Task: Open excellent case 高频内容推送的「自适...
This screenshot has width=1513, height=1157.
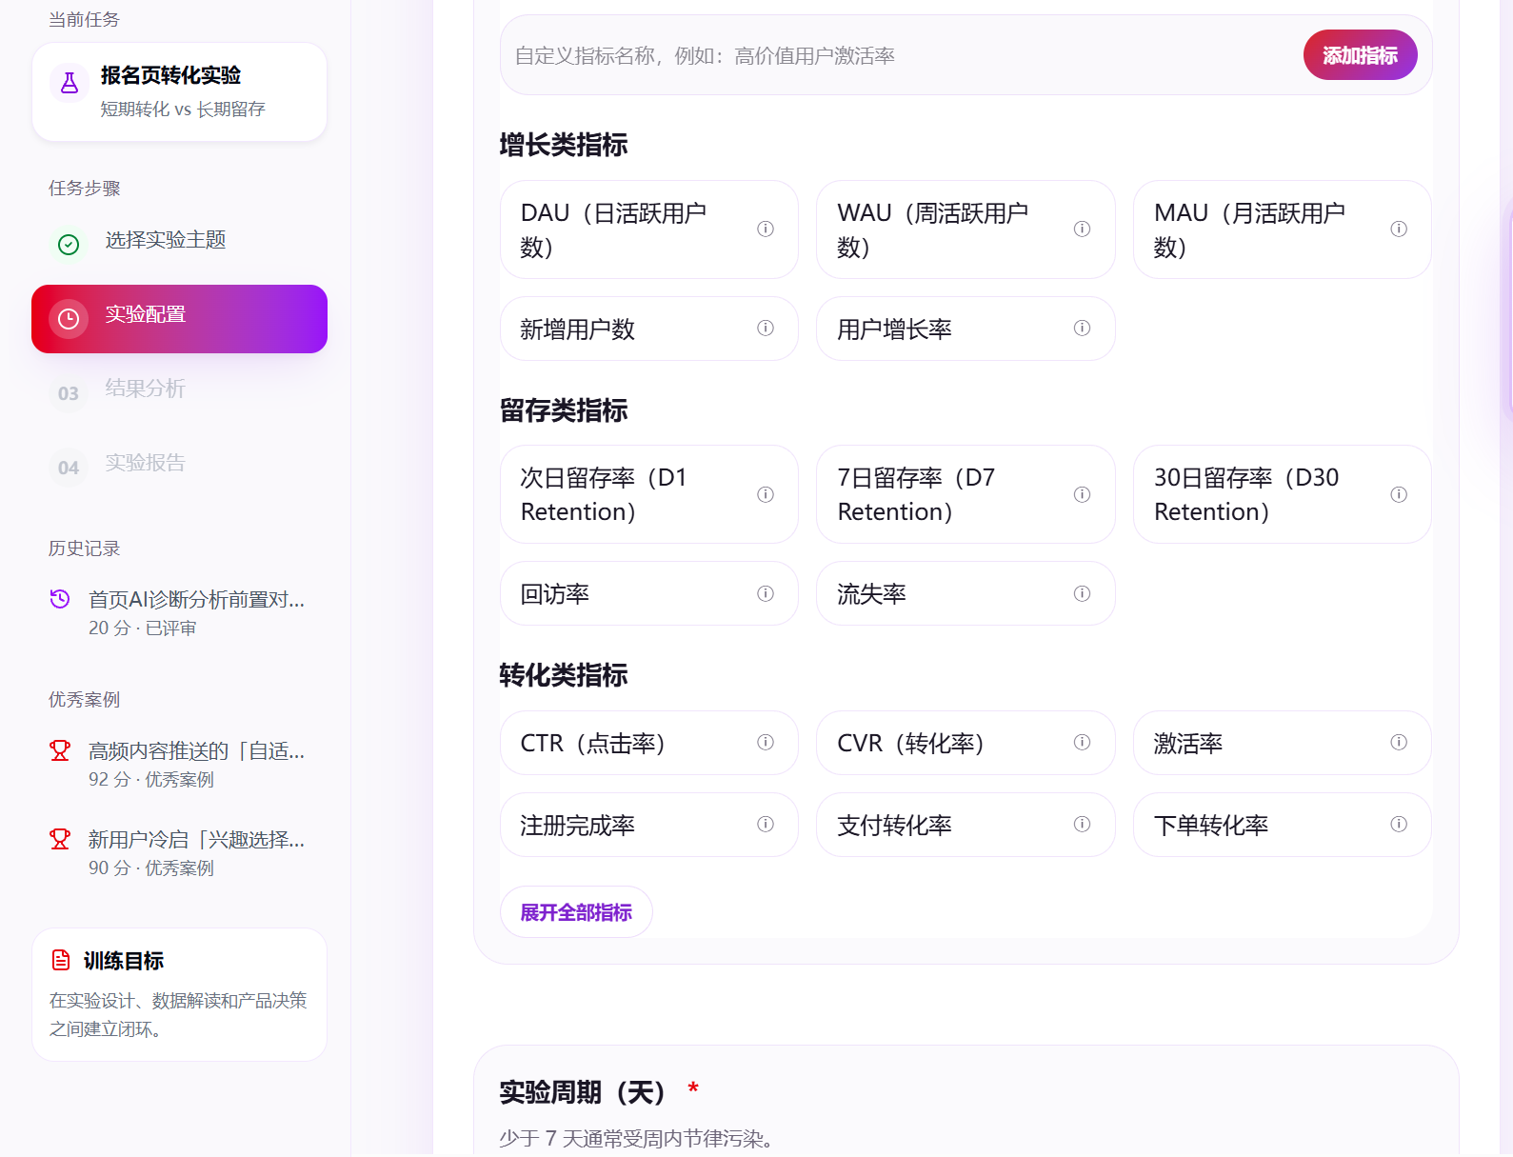Action: click(179, 764)
